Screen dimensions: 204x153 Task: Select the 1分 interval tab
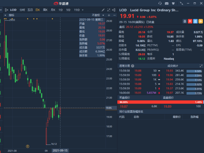point(60,10)
